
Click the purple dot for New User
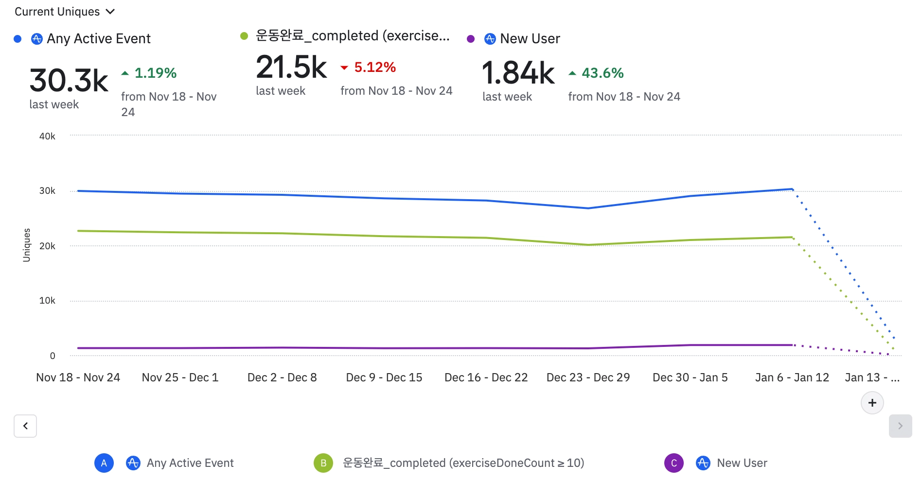pos(471,39)
